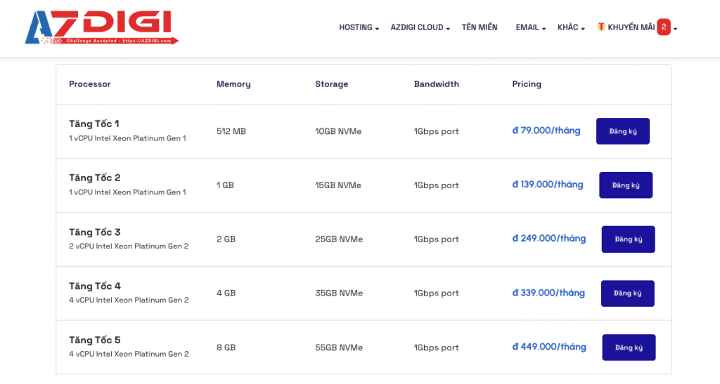Click the AZDIGI logo
Viewport: 720px width, 384px height.
(101, 28)
